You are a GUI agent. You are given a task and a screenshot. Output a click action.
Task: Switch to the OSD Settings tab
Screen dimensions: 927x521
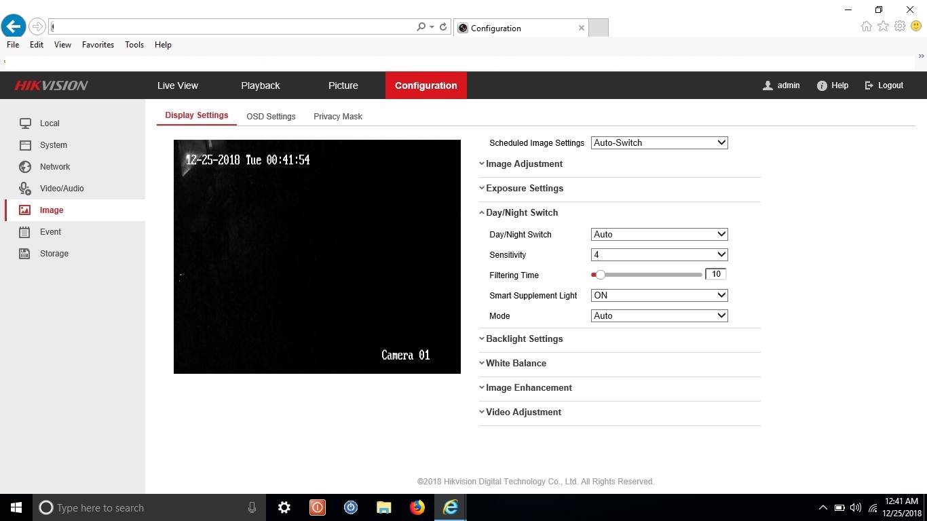271,117
